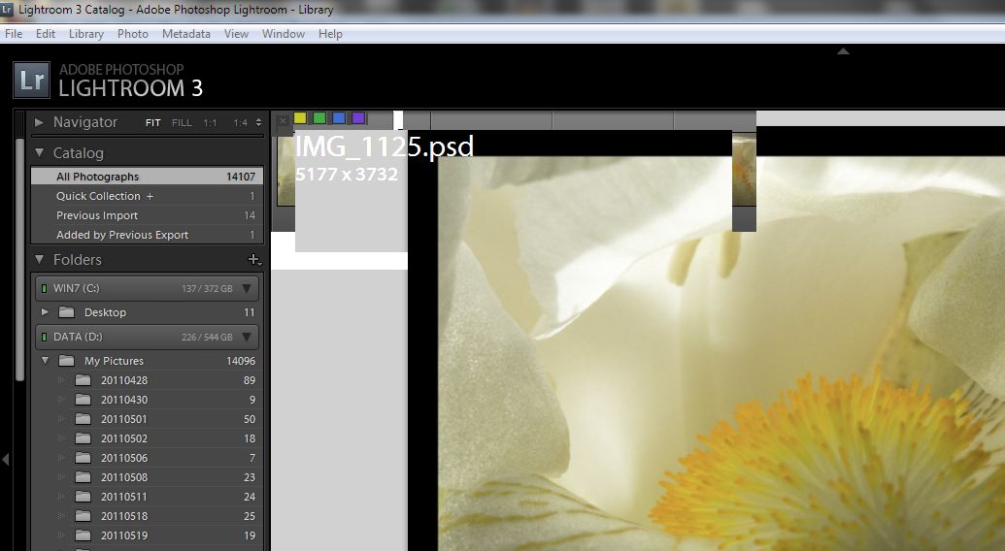Click the plus beside Quick Collection

pos(151,196)
